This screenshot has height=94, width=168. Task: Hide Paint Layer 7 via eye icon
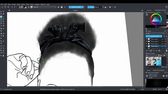coord(146,46)
